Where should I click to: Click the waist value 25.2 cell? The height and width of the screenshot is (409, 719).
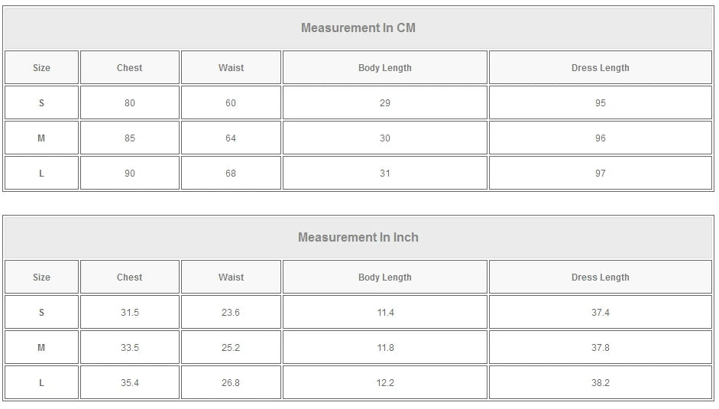point(231,348)
